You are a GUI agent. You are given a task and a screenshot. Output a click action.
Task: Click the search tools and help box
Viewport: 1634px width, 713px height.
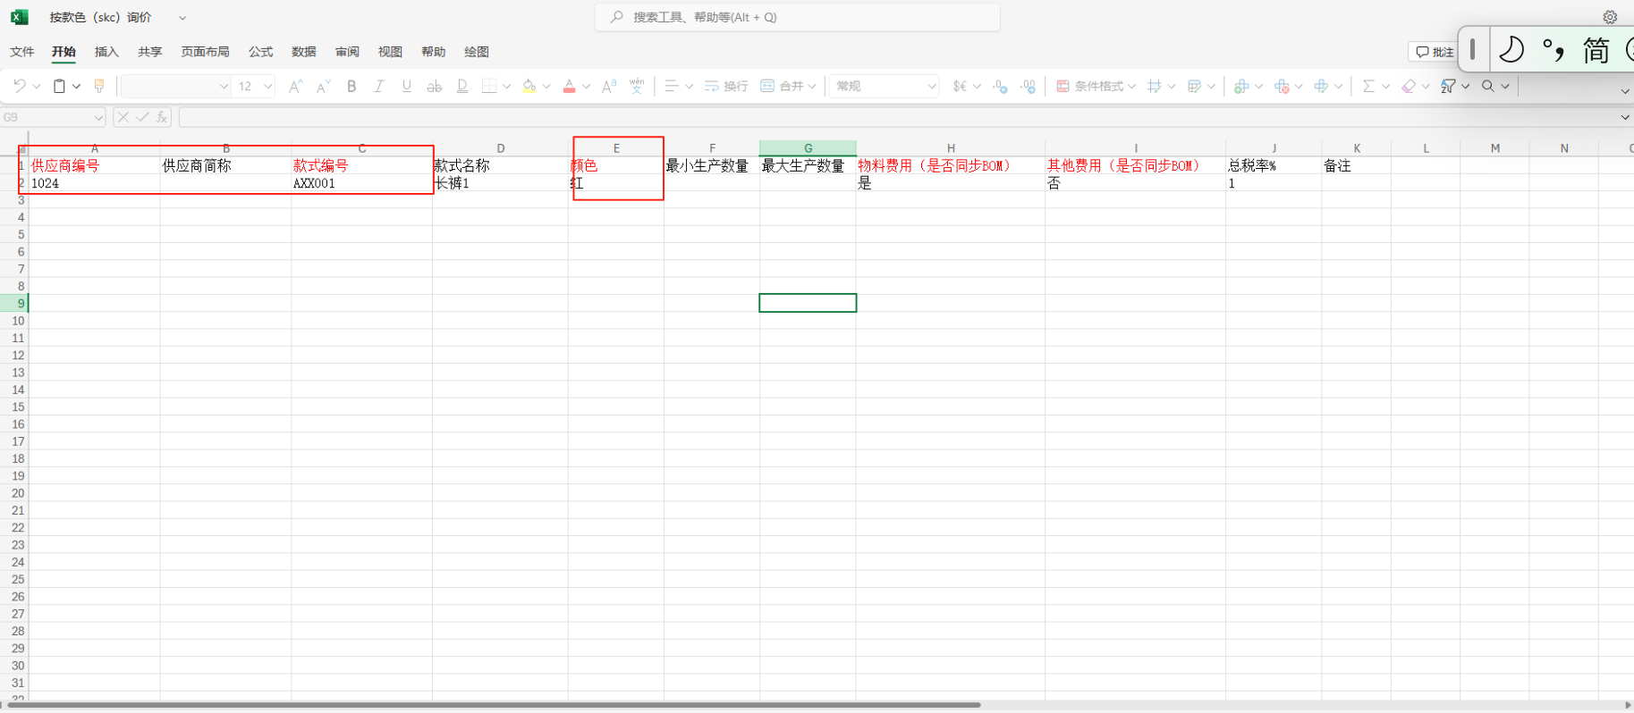click(797, 17)
